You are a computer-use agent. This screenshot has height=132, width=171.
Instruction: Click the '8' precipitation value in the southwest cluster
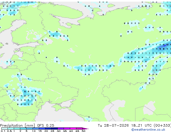tap(25, 92)
